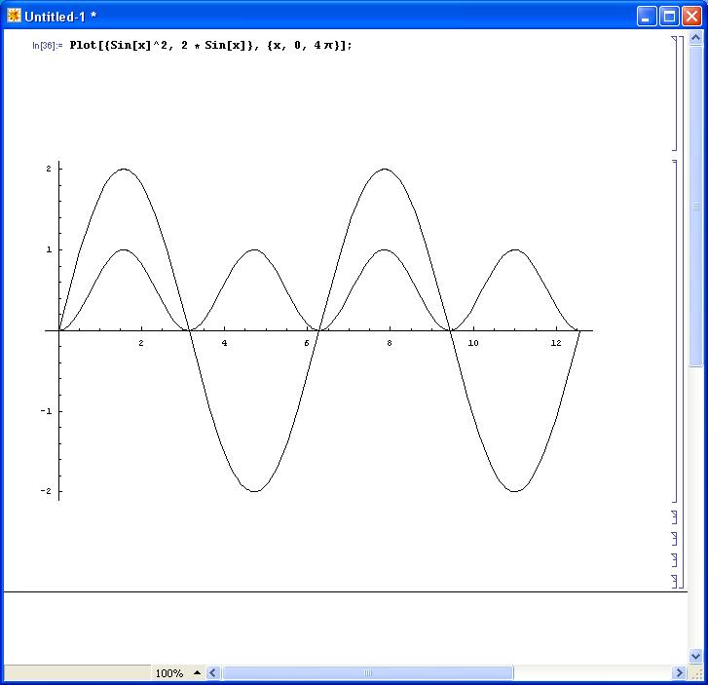Select the sine curves plot graphic

point(321,331)
